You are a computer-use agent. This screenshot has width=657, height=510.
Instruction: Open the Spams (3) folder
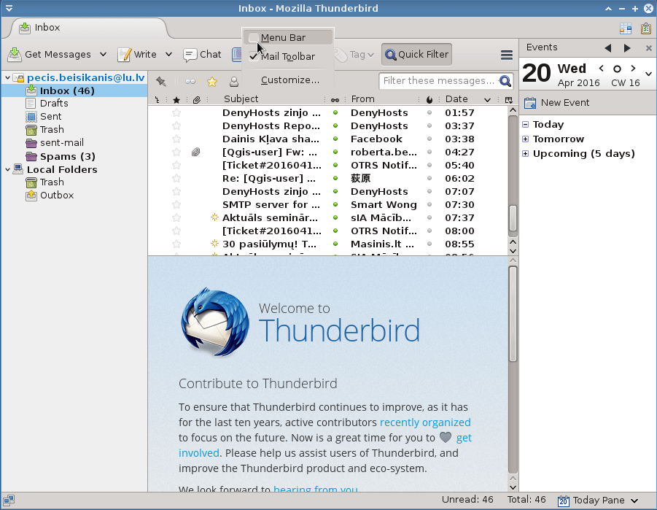[68, 156]
